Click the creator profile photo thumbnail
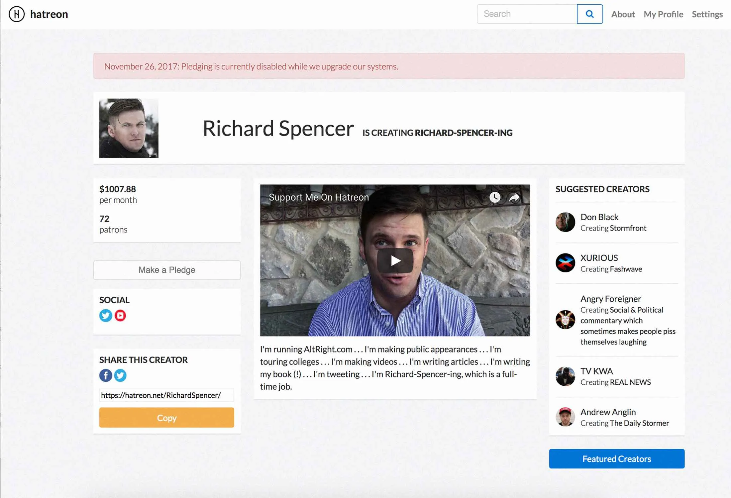The width and height of the screenshot is (731, 498). [x=129, y=128]
